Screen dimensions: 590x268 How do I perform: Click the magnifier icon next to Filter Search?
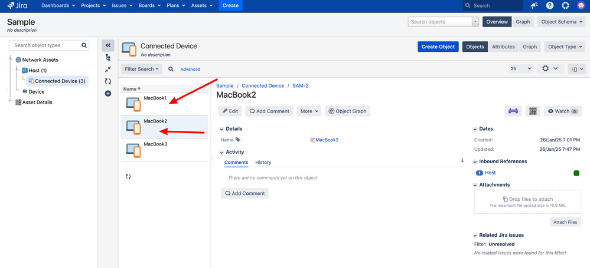point(171,69)
